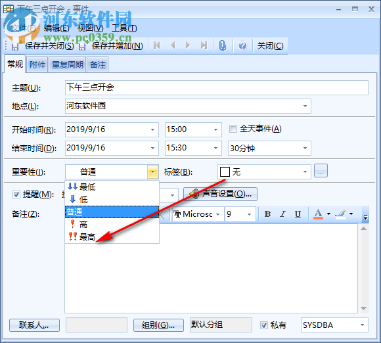Click the font color A icon
Viewport: 381px width, 343px height.
[318, 214]
